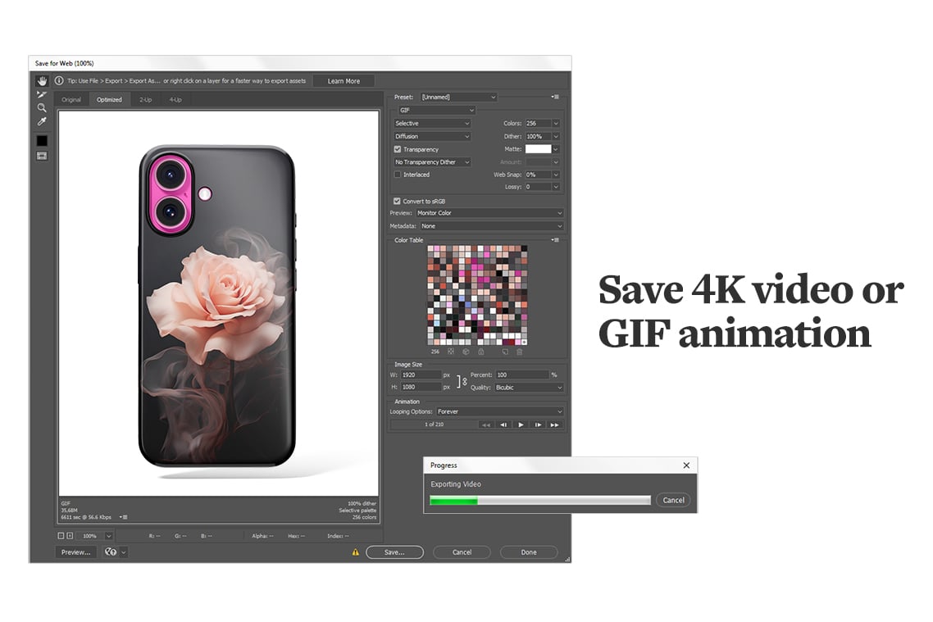This screenshot has width=933, height=622.
Task: Select the Slice Select tool
Action: 42,94
